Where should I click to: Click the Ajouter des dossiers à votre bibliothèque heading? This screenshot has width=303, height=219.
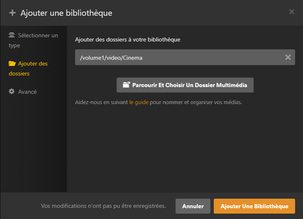click(127, 39)
